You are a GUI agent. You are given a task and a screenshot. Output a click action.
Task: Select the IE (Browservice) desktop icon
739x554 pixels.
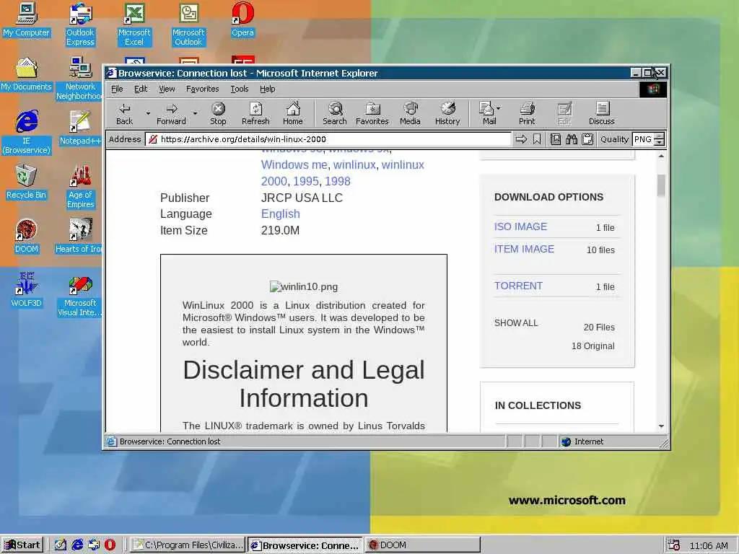[x=27, y=133]
